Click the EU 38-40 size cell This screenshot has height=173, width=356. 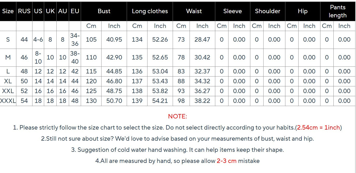75,57
